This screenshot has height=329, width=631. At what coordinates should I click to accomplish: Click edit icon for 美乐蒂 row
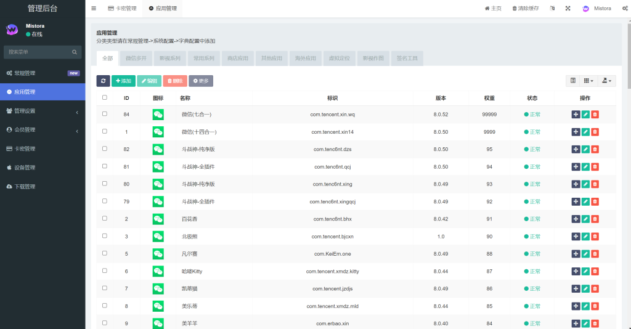pos(585,306)
